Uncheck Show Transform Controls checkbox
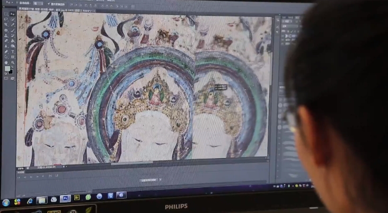 [x=49, y=4]
